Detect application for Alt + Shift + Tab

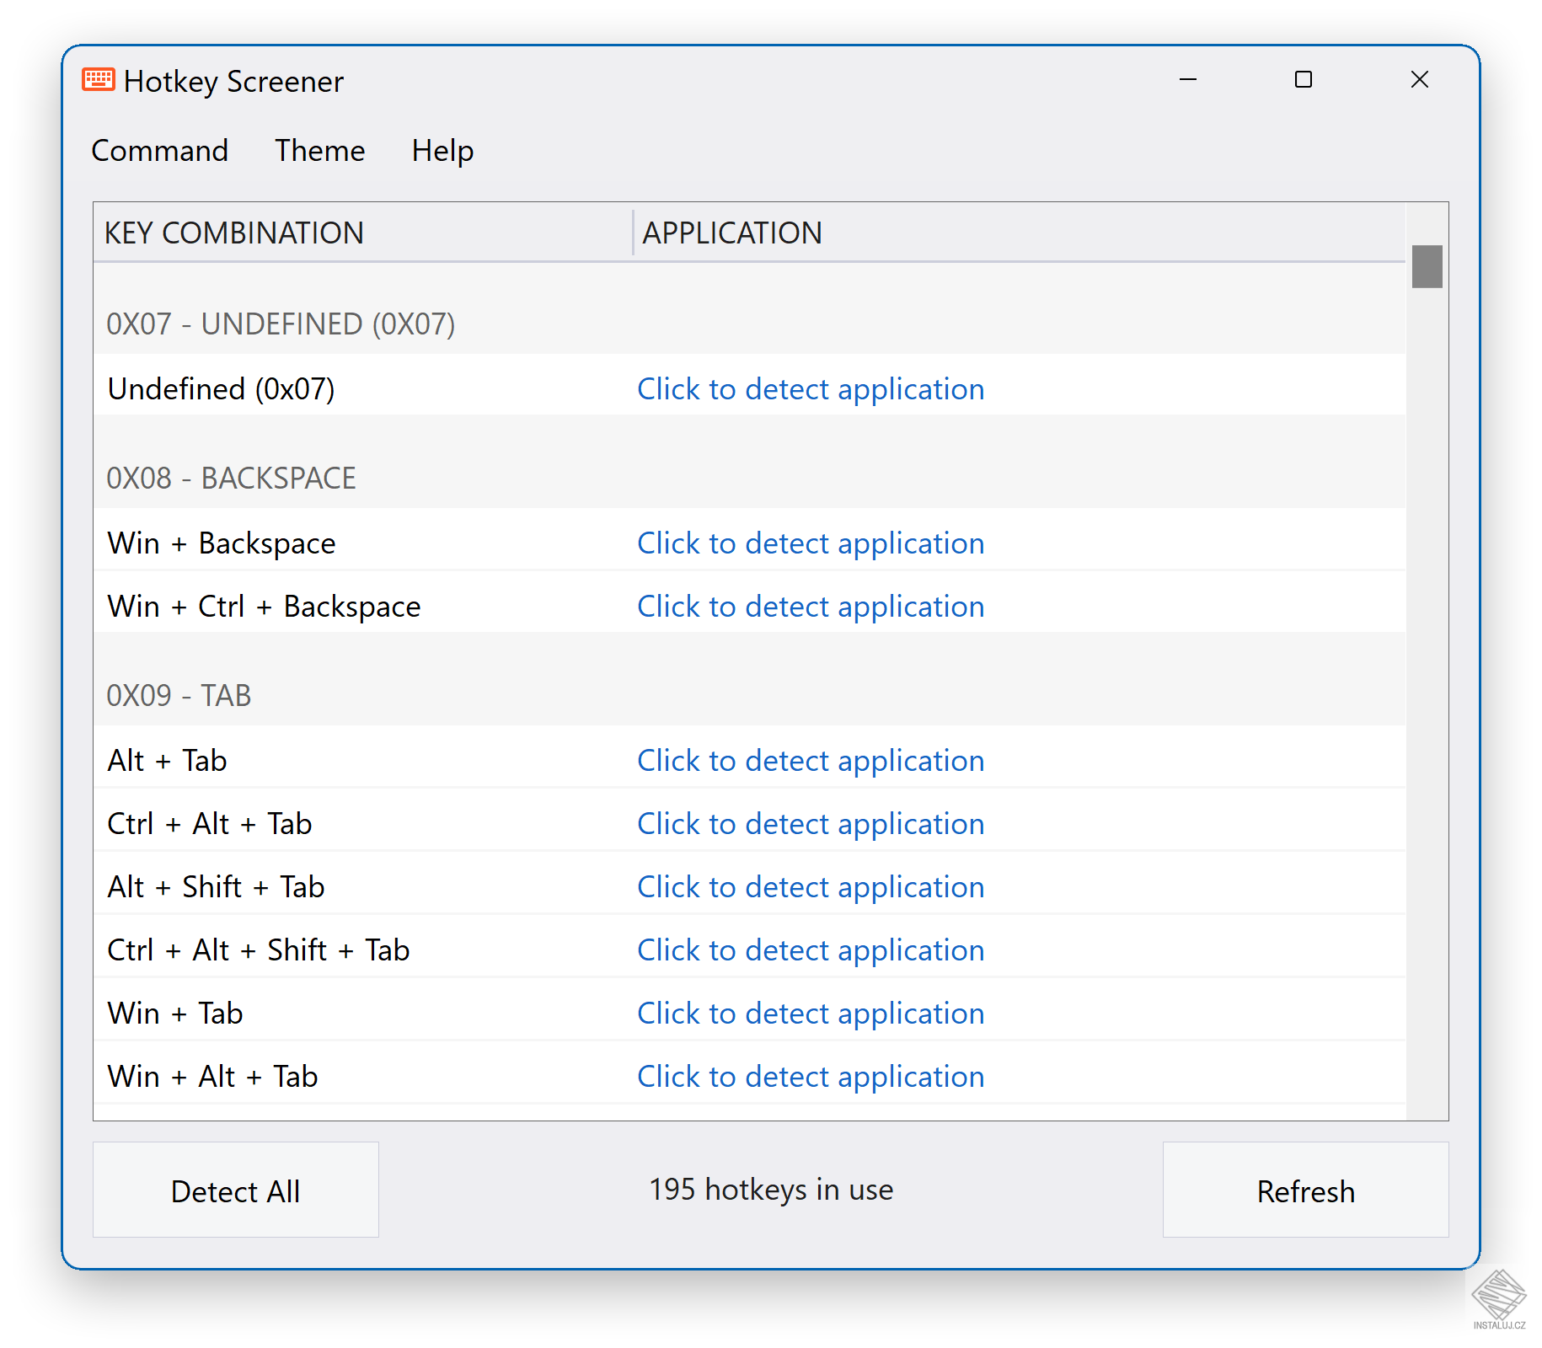pos(811,887)
